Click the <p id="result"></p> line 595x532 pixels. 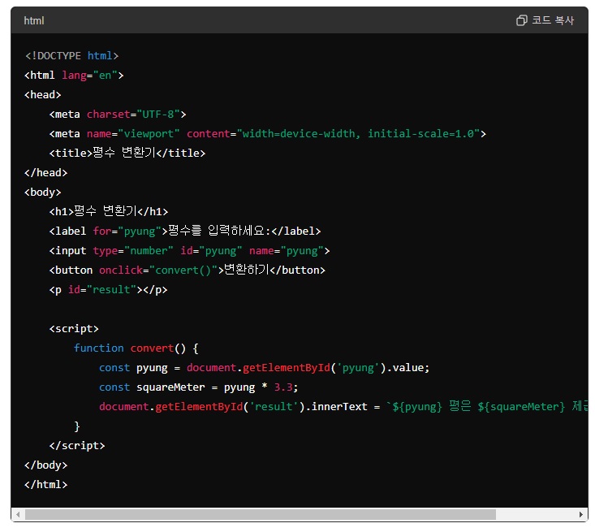[108, 290]
